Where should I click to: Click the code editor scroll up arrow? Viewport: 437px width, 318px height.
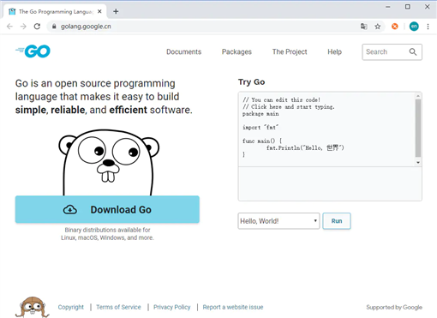418,96
